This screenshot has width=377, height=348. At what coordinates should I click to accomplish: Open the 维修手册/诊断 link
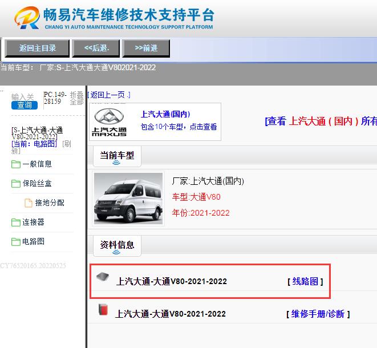318,314
